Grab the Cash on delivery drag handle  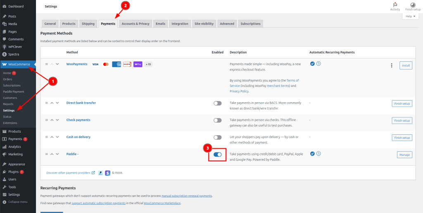point(46,137)
